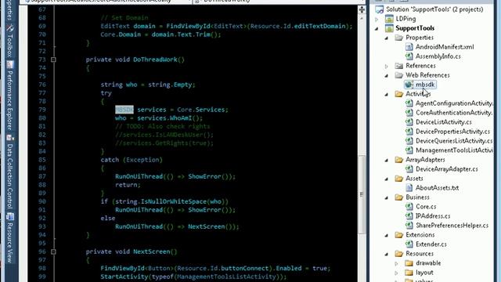501x282 pixels.
Task: Expand the LDPing project node arrow
Action: coord(377,19)
